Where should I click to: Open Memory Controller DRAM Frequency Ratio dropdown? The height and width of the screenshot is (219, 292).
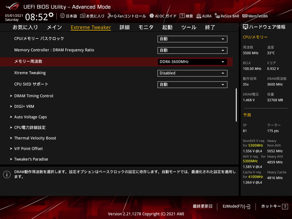[192, 50]
